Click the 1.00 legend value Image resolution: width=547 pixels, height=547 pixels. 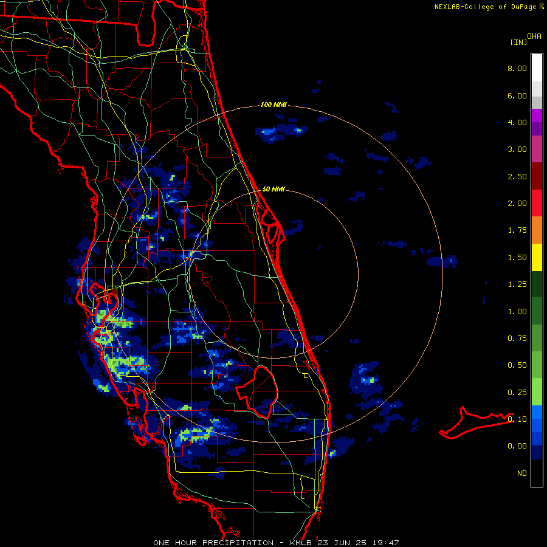517,312
